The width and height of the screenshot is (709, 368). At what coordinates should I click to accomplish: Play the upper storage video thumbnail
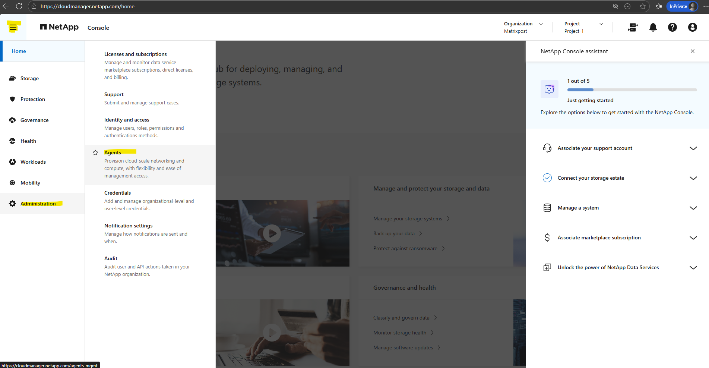tap(272, 233)
